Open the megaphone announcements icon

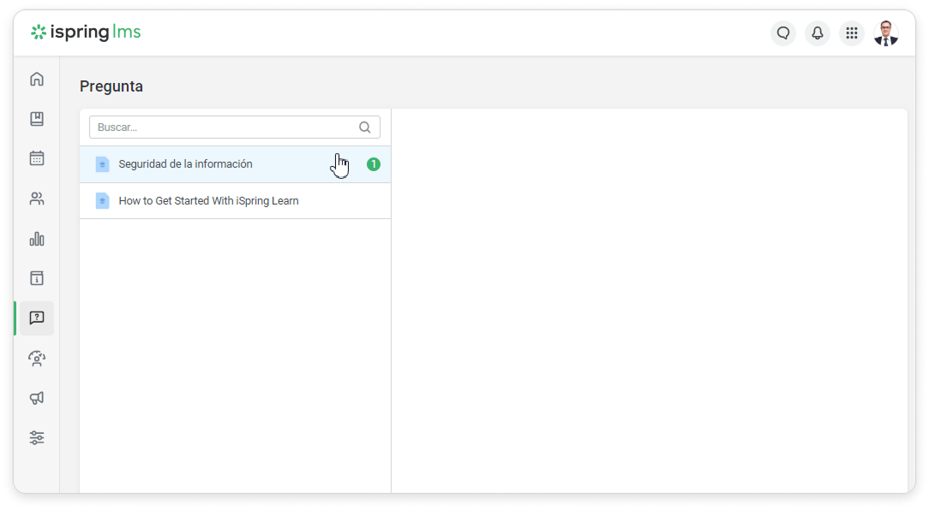click(37, 398)
